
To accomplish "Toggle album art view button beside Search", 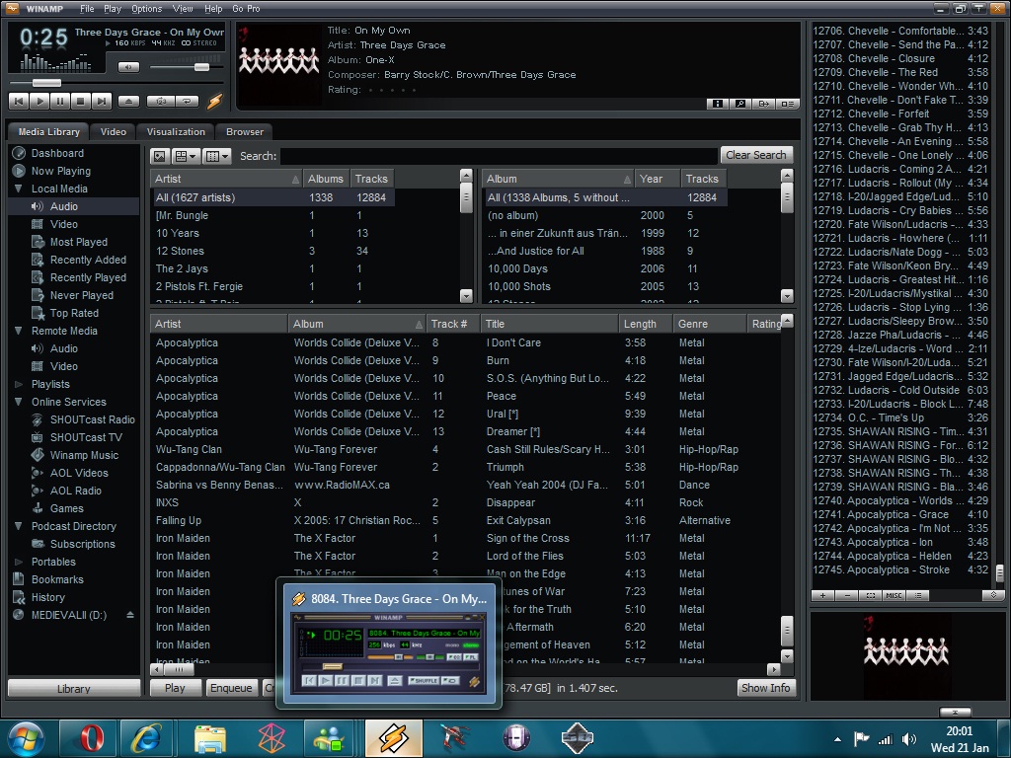I will pos(160,156).
